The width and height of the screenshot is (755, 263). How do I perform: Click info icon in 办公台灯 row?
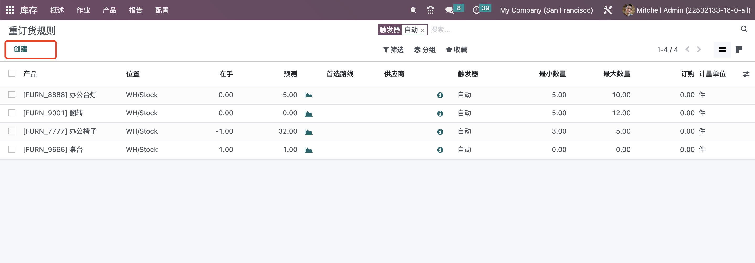click(440, 95)
